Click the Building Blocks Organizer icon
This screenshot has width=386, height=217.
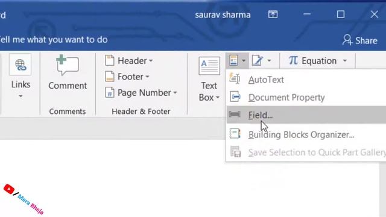click(x=235, y=134)
